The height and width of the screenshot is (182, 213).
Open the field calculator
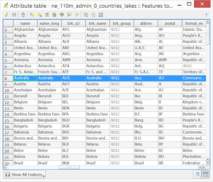(101, 15)
